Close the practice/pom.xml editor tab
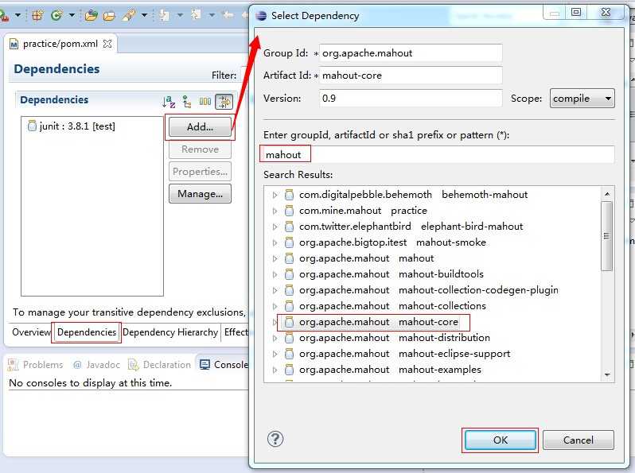 click(x=107, y=44)
